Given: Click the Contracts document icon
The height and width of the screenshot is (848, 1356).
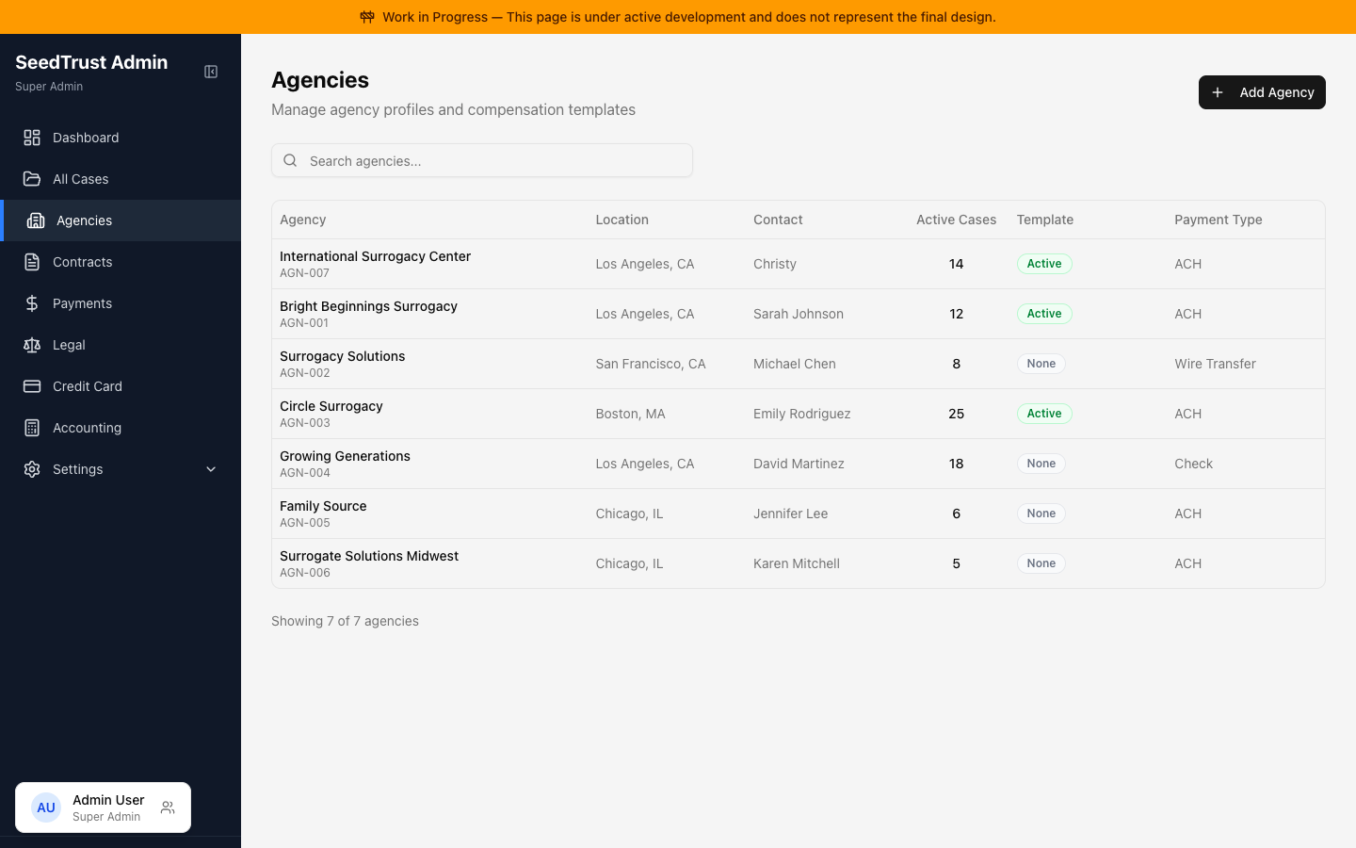Looking at the screenshot, I should [32, 262].
